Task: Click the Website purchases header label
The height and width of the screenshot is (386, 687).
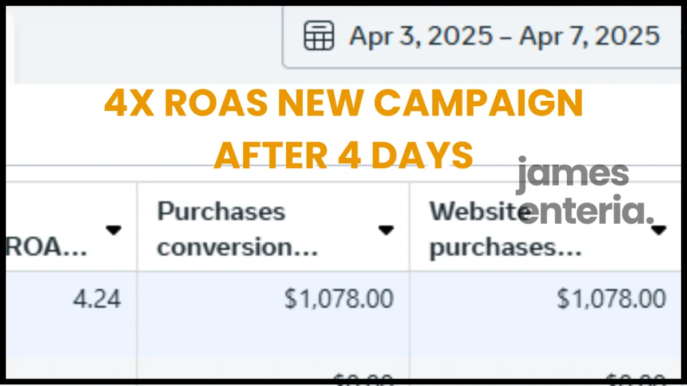Action: (505, 229)
